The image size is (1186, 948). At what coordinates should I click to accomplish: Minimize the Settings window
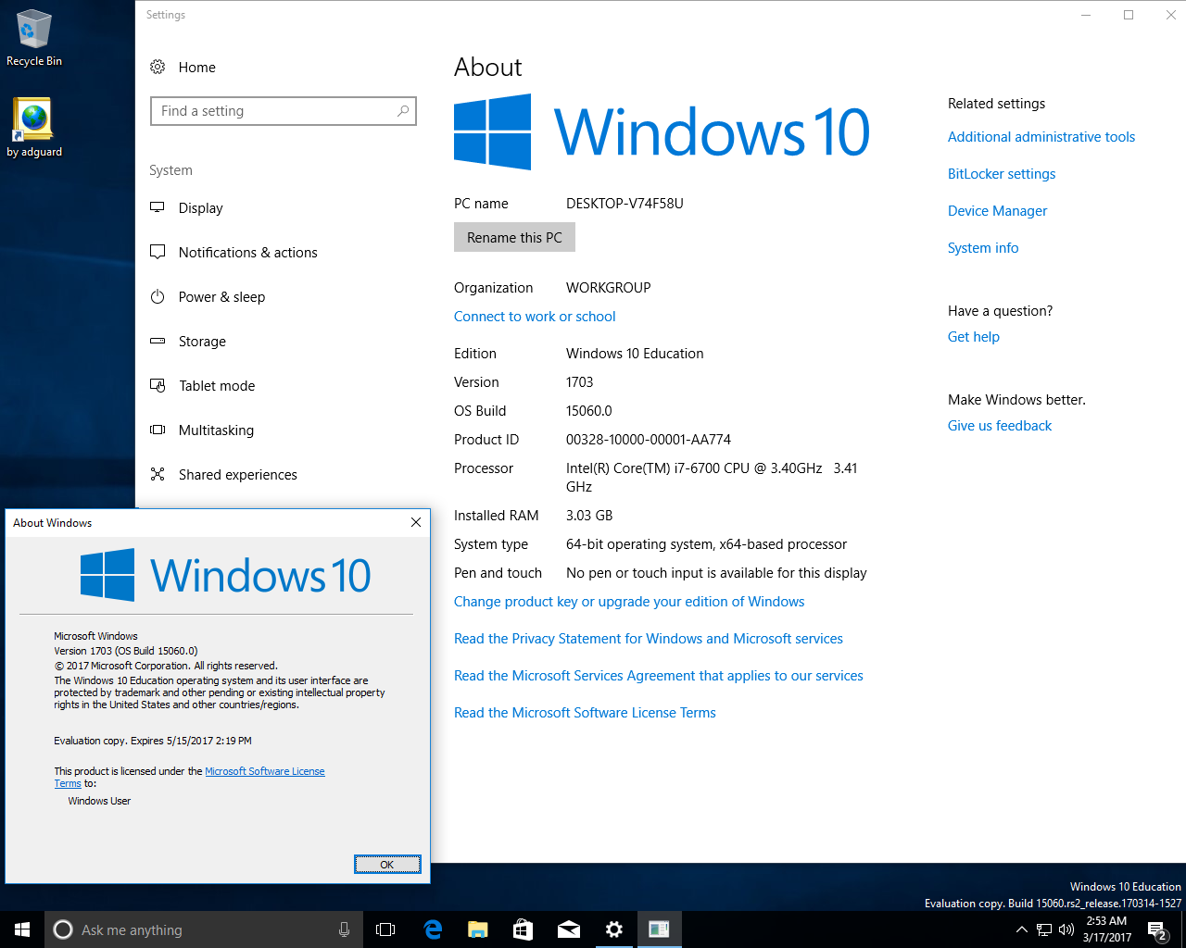point(1087,15)
